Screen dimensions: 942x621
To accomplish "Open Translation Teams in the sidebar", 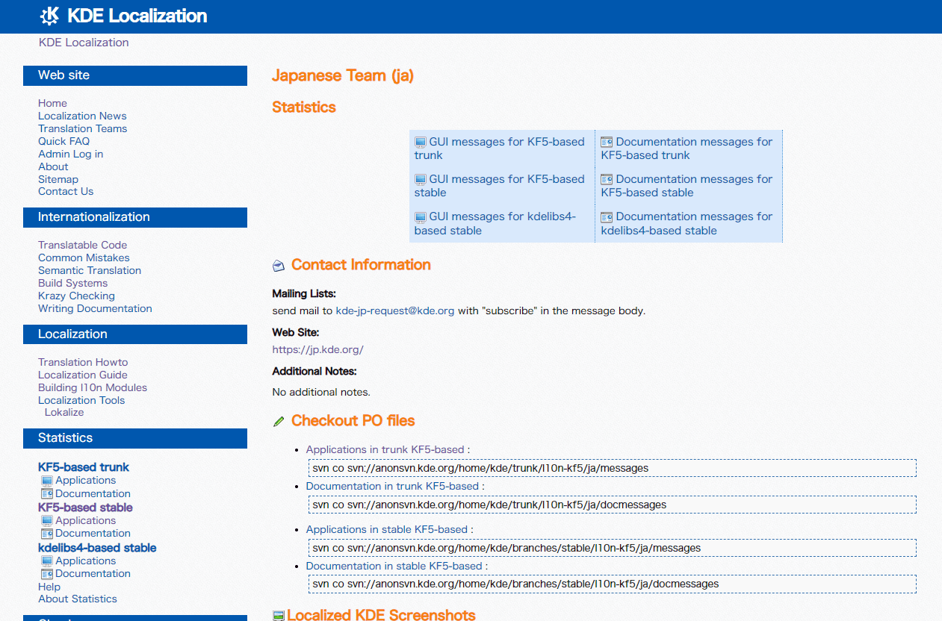I will point(82,128).
